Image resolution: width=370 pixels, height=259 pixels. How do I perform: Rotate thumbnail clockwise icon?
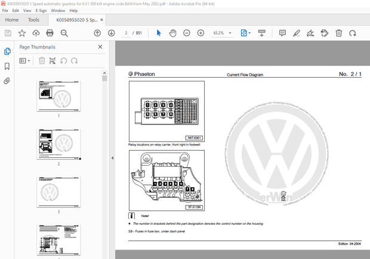coord(75,61)
